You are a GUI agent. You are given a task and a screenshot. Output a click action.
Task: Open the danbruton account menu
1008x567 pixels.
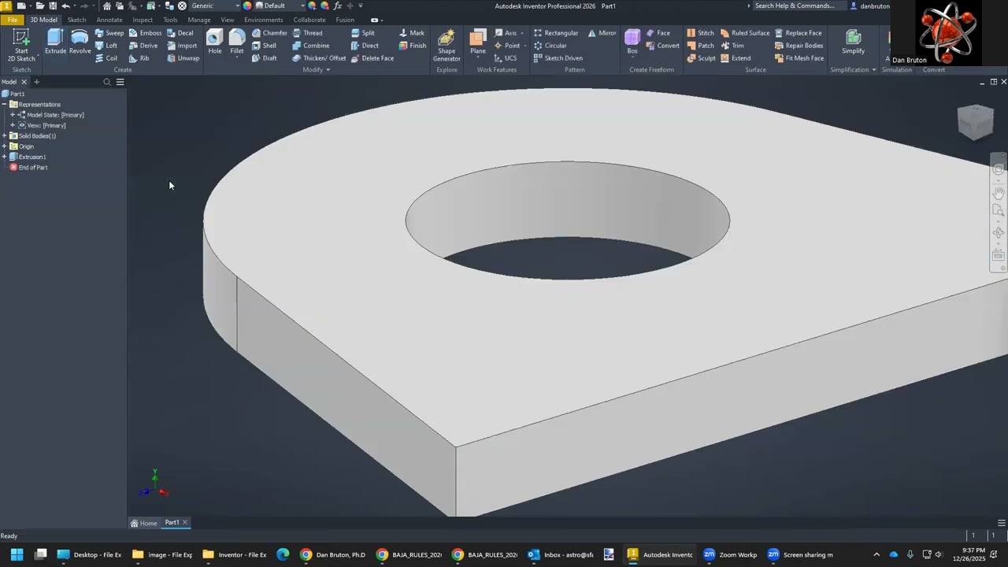(x=870, y=6)
